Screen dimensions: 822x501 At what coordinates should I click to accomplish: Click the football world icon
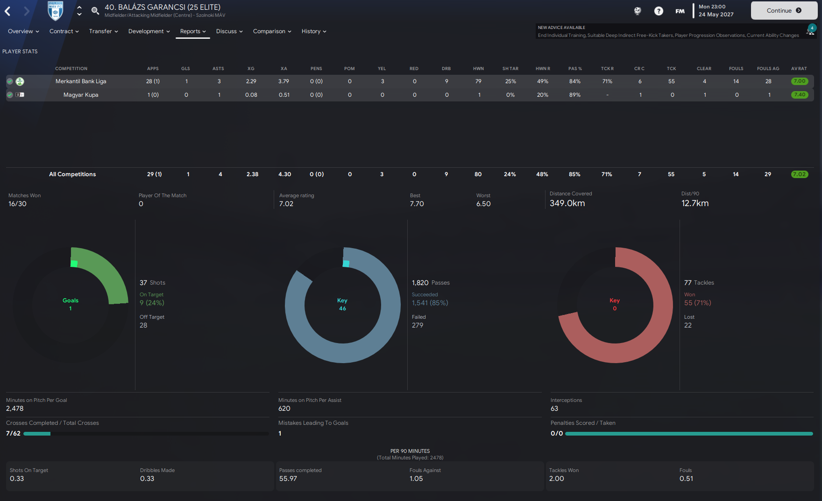638,11
